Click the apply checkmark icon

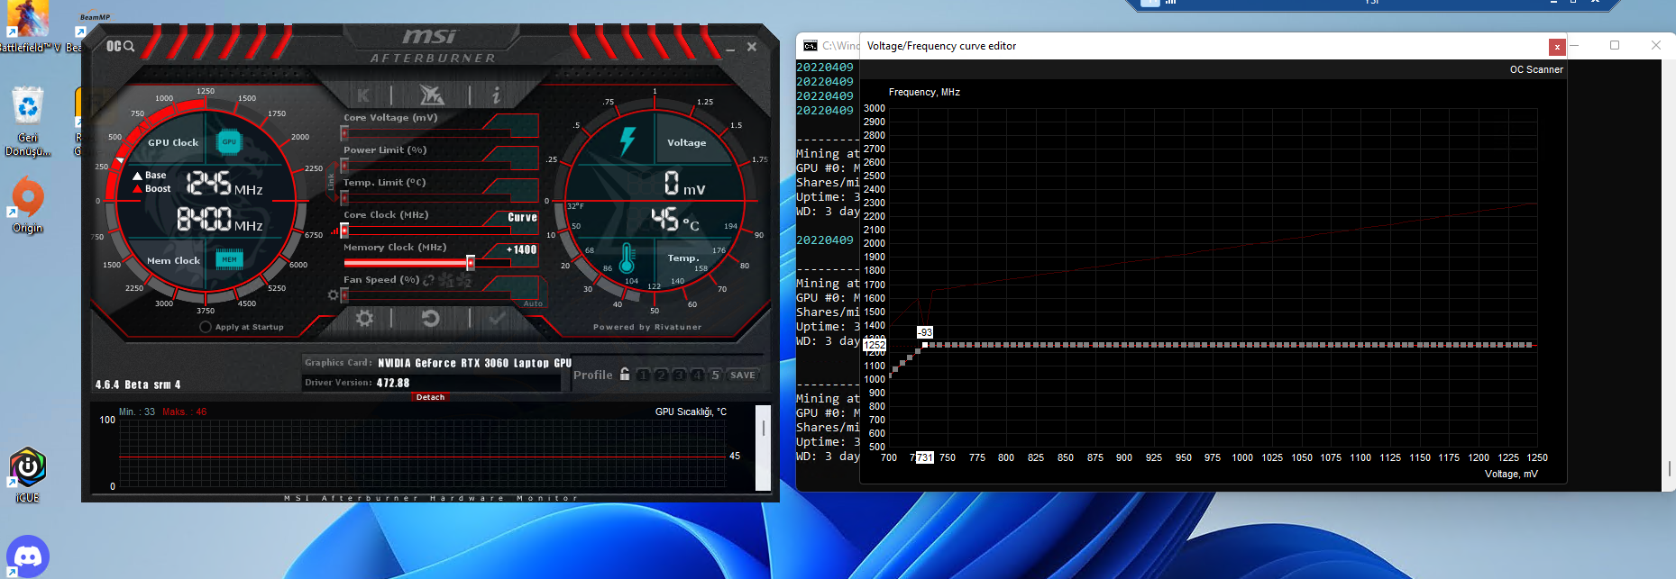(x=497, y=318)
